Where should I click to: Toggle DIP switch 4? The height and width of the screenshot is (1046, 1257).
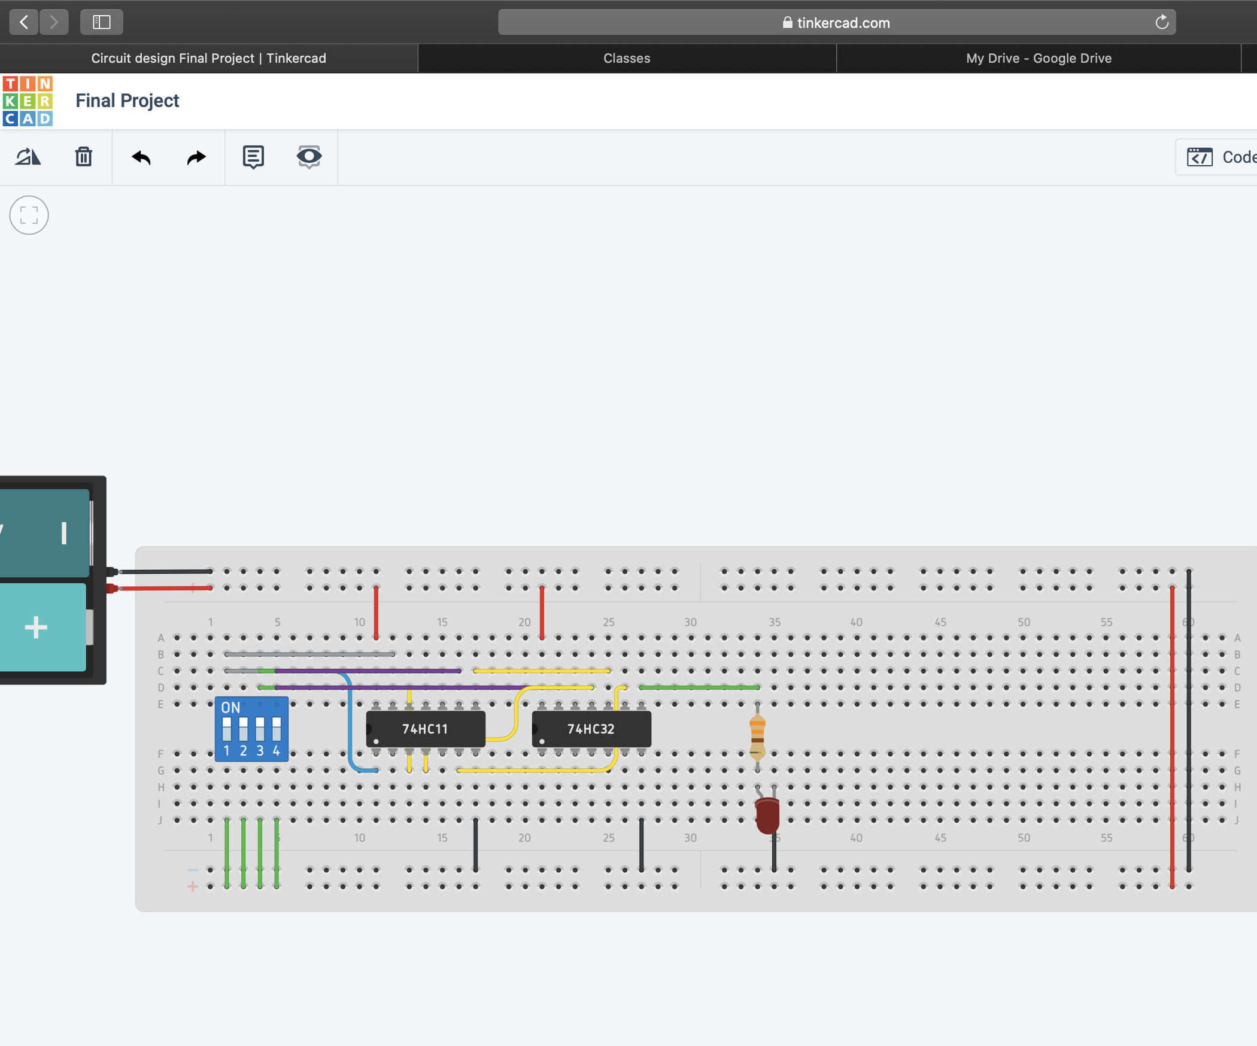point(277,729)
